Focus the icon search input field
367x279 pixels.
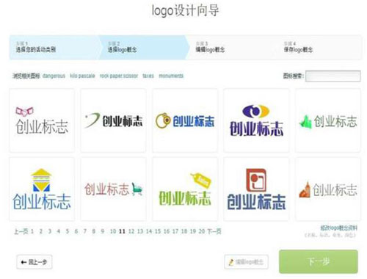point(333,76)
